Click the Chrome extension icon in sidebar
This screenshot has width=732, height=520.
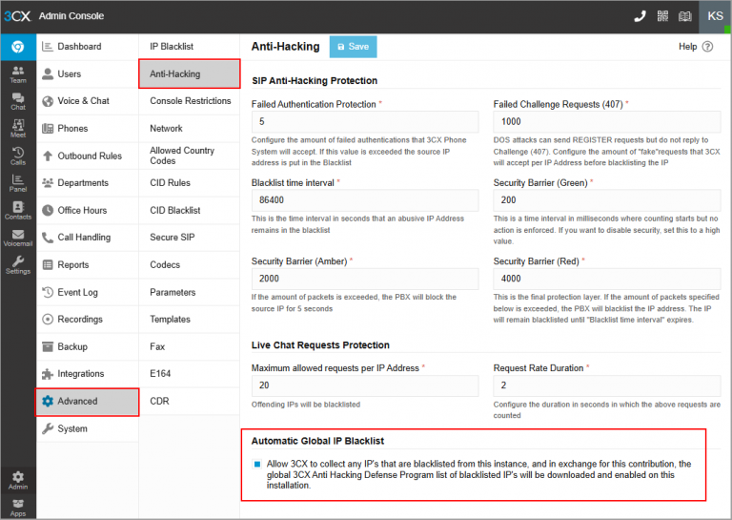[x=18, y=47]
